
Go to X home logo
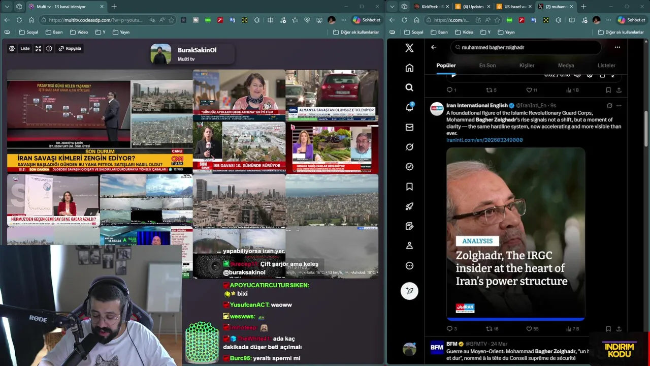(409, 48)
